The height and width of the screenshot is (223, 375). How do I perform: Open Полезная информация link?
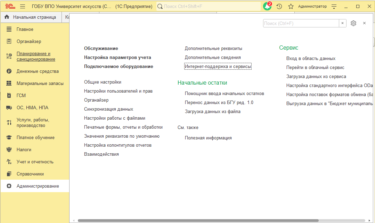coord(208,138)
